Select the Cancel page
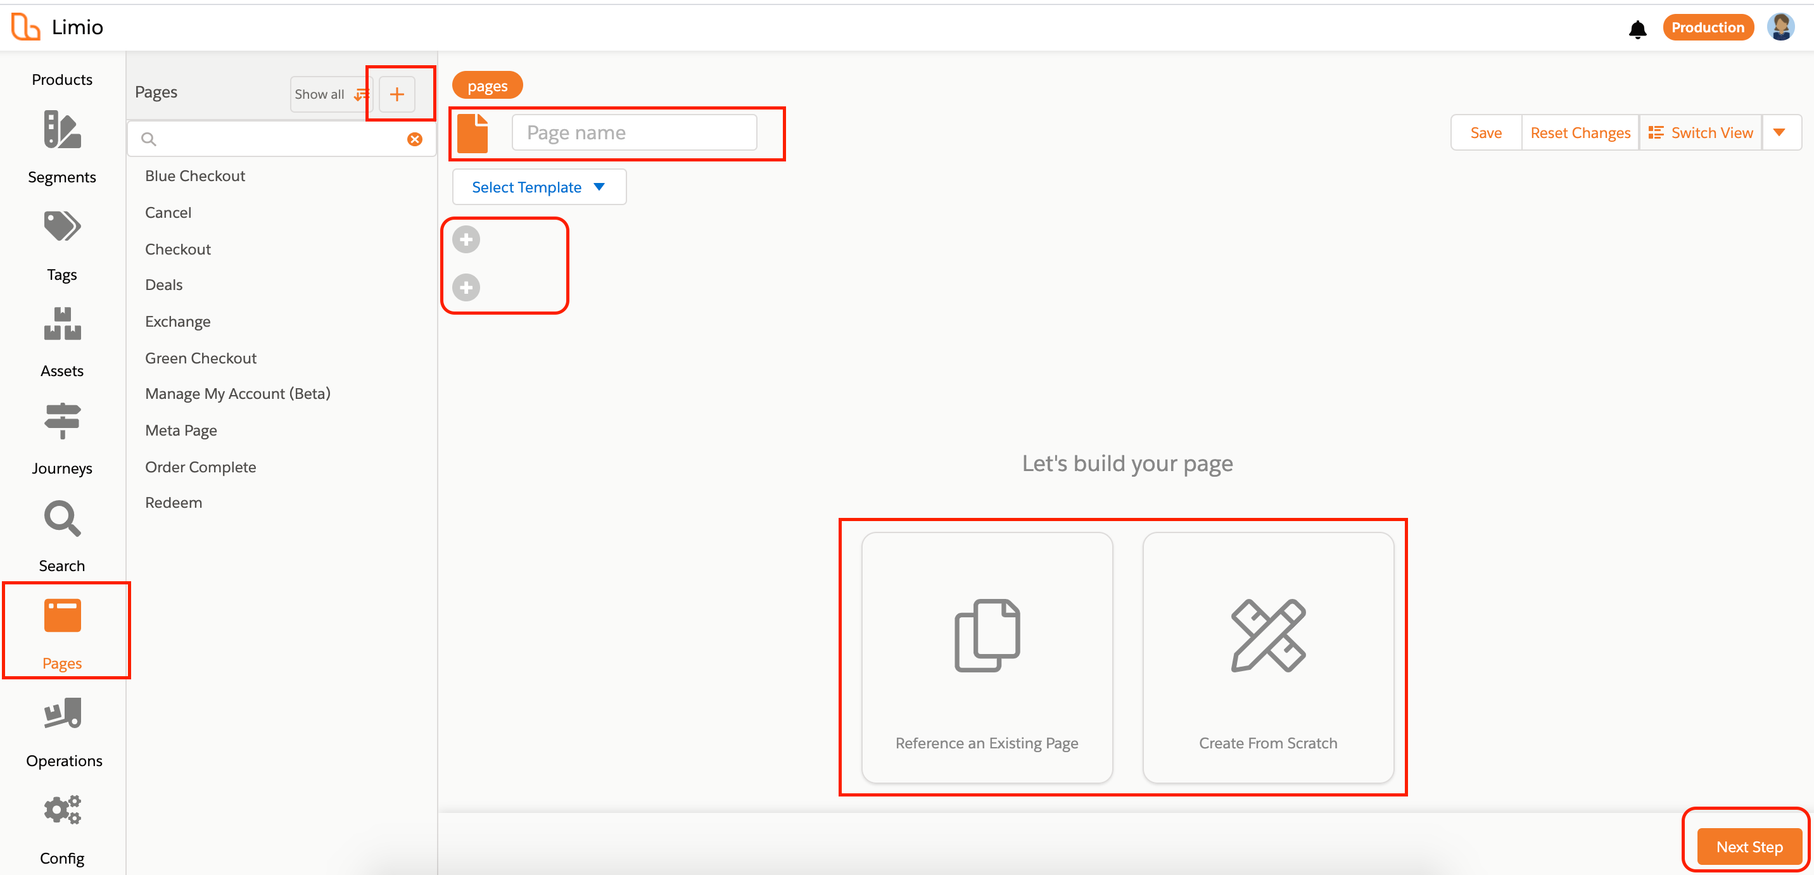Image resolution: width=1814 pixels, height=875 pixels. click(168, 213)
